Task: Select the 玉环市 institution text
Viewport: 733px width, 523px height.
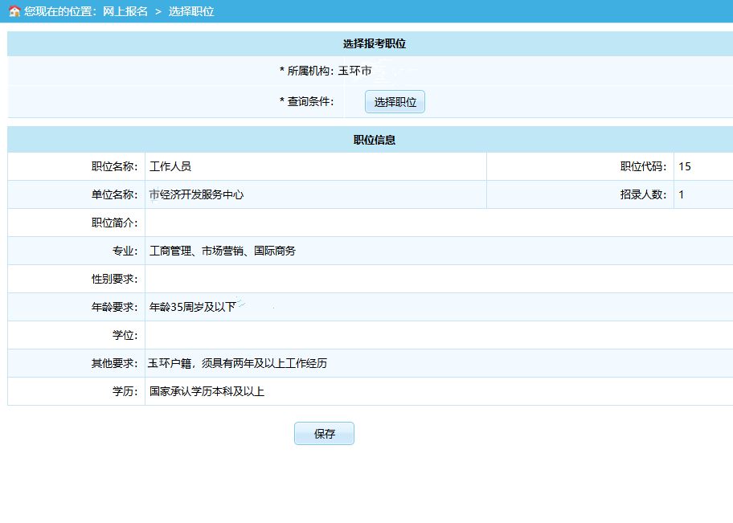Action: pyautogui.click(x=354, y=72)
